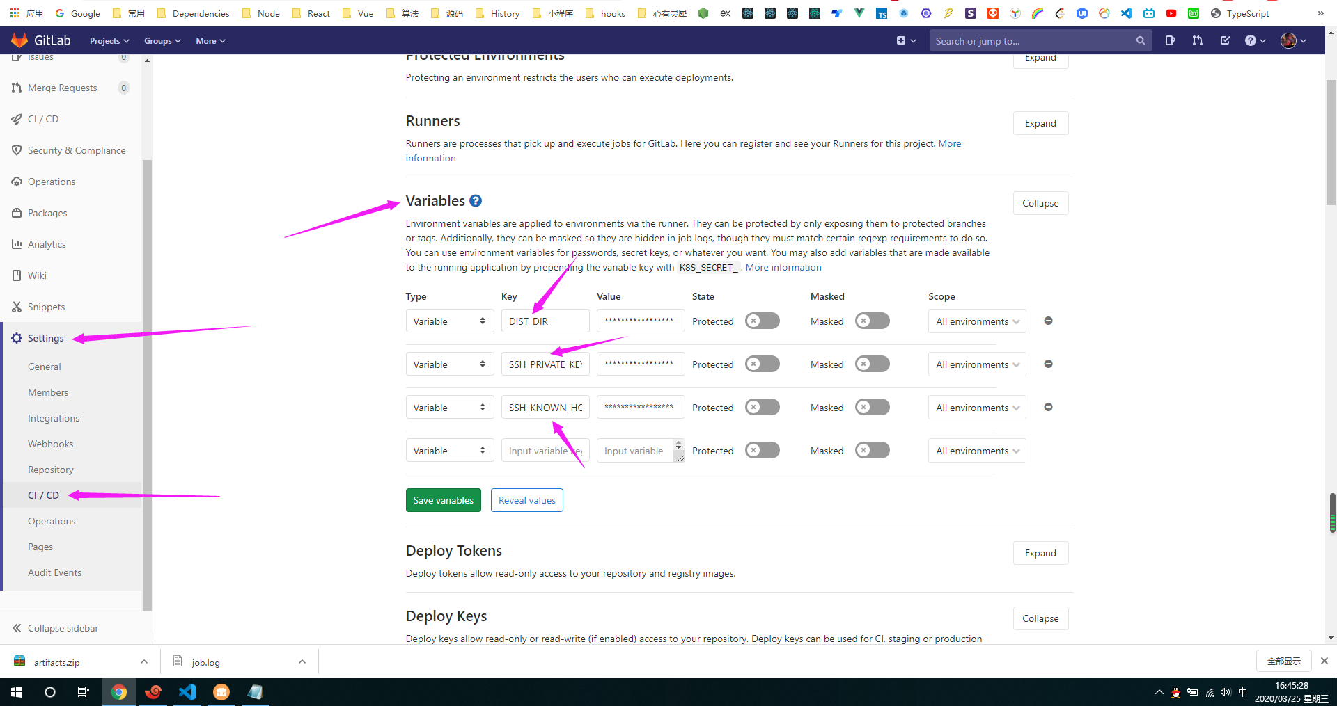Open Scope dropdown for DIST_DIR
Viewport: 1337px width, 706px height.
coord(977,321)
